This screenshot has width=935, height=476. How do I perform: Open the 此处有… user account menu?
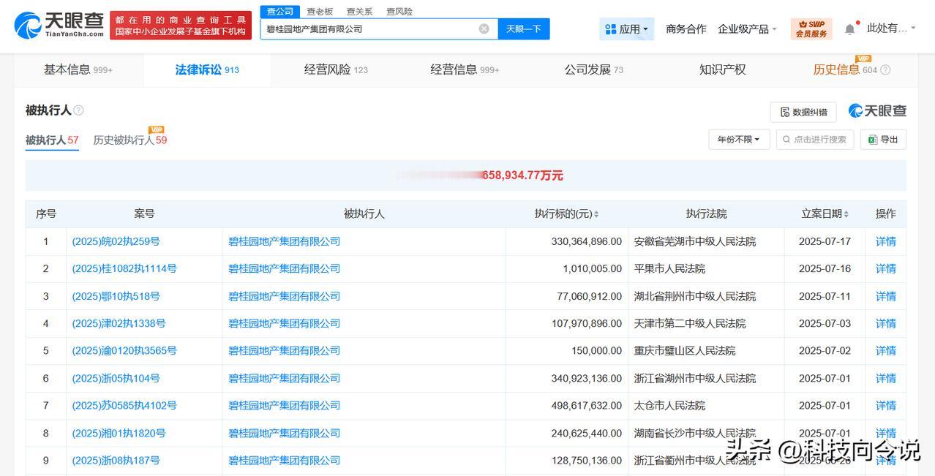891,29
